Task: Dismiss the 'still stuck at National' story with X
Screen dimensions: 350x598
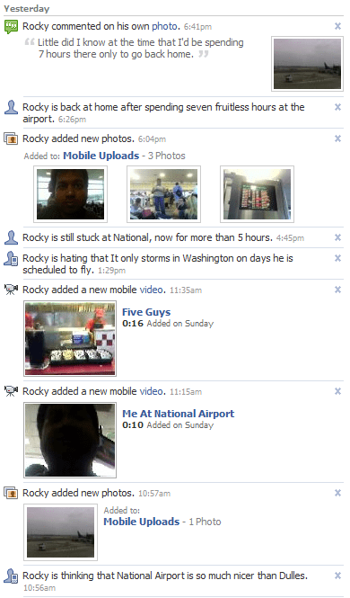Action: tap(337, 237)
